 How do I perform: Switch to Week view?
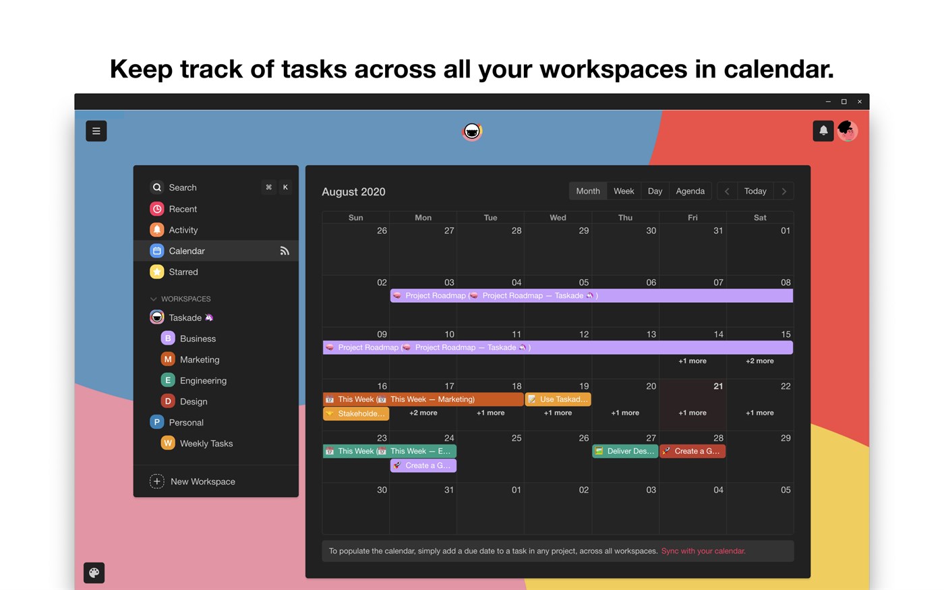tap(623, 191)
